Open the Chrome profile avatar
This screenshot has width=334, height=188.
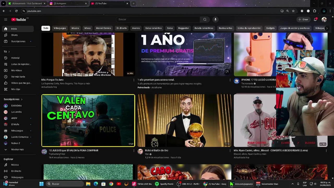click(324, 11)
